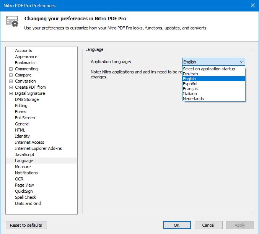This screenshot has height=234, width=259.
Task: Click the OK button
Action: coord(177,225)
